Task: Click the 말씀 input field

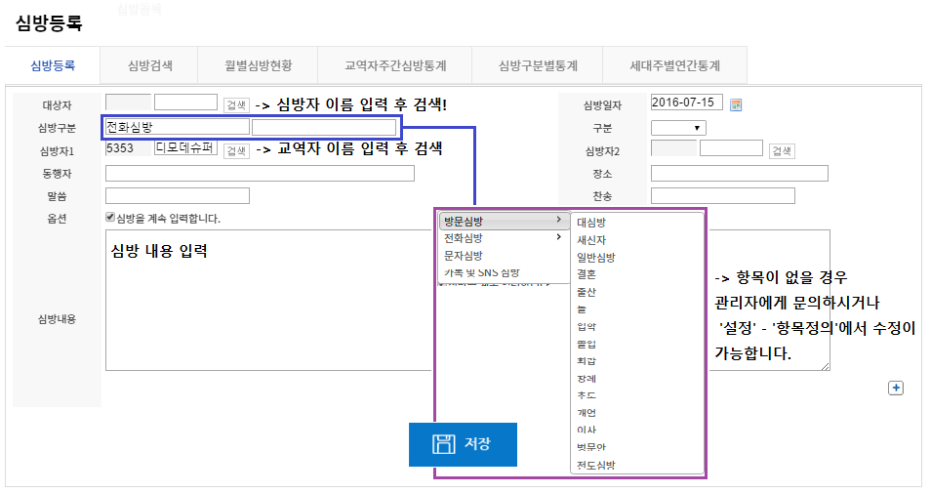Action: tap(178, 196)
